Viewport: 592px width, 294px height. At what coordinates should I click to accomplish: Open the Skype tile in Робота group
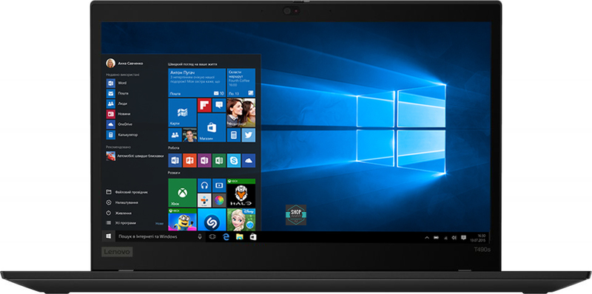tap(234, 160)
